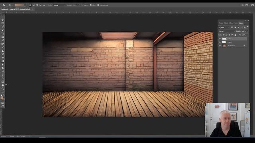The height and width of the screenshot is (143, 255).
Task: Select the Eraser tool
Action: click(x=3, y=58)
